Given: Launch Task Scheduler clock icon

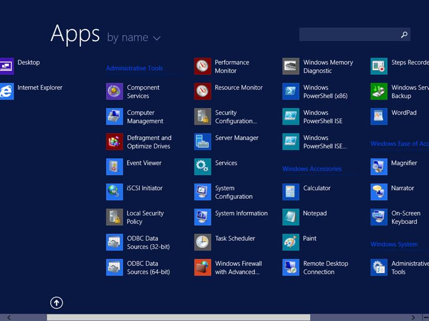Looking at the screenshot, I should [203, 242].
